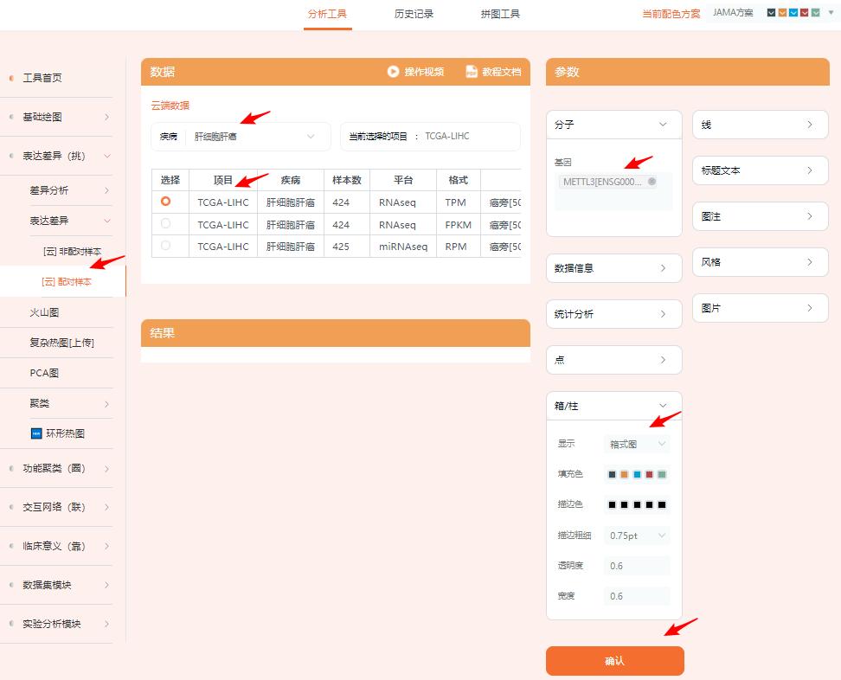841x680 pixels.
Task: Click the 平台 column header
Action: tap(403, 180)
